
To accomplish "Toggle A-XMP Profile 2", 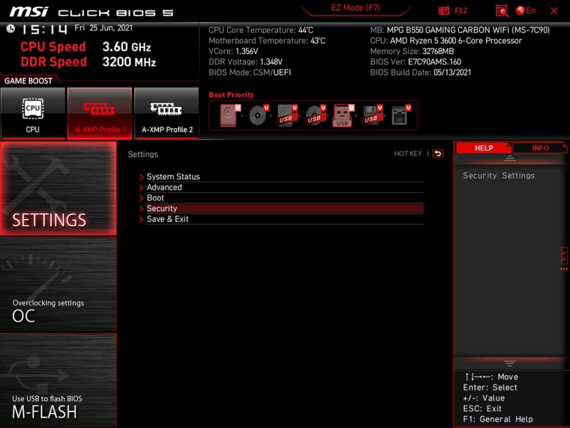I will (167, 113).
